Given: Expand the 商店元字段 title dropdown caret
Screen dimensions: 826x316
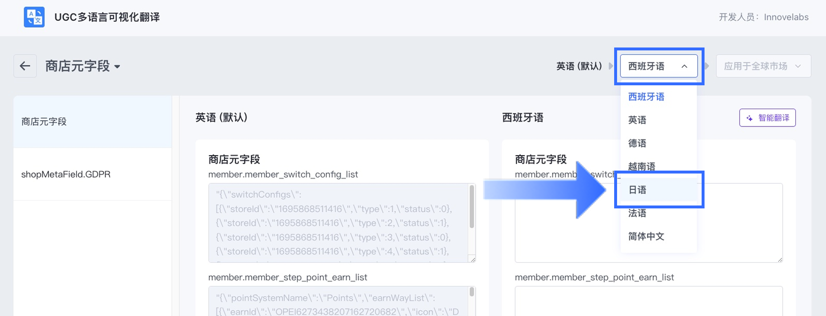Looking at the screenshot, I should click(x=117, y=67).
